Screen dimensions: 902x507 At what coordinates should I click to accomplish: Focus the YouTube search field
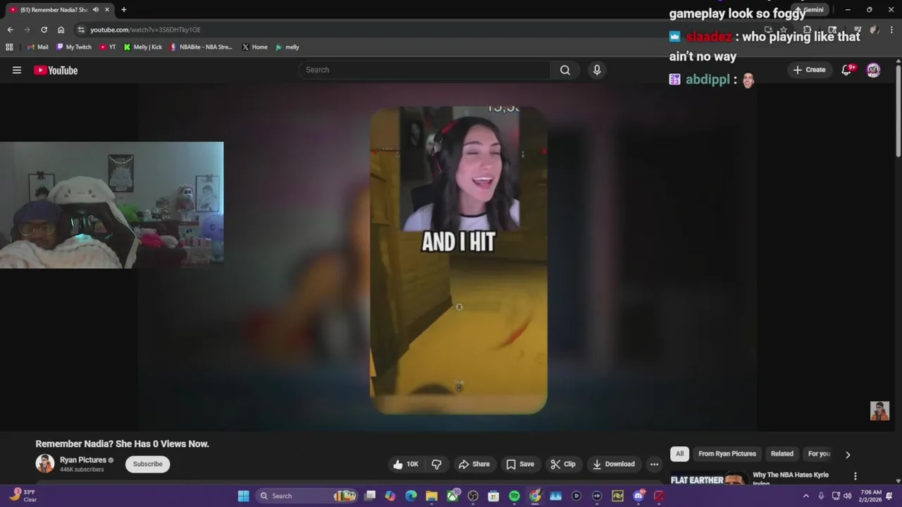tap(424, 70)
